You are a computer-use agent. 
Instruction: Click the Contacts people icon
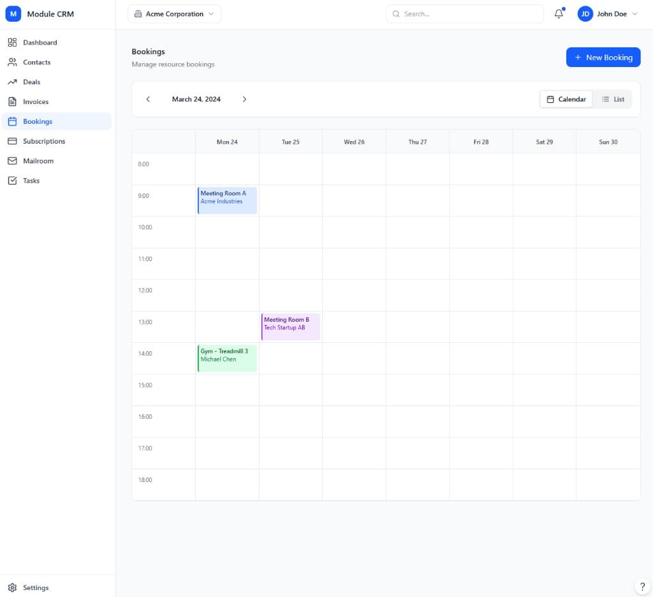(13, 62)
